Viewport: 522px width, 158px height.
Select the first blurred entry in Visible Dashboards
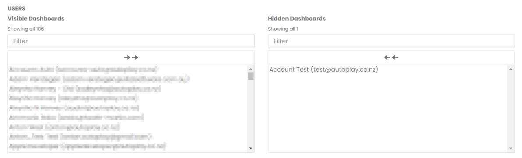tap(83, 70)
